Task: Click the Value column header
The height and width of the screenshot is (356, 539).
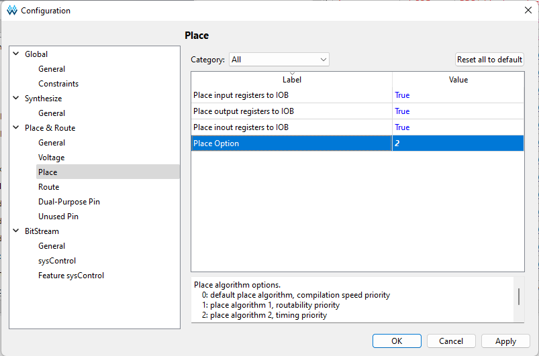Action: click(x=458, y=80)
